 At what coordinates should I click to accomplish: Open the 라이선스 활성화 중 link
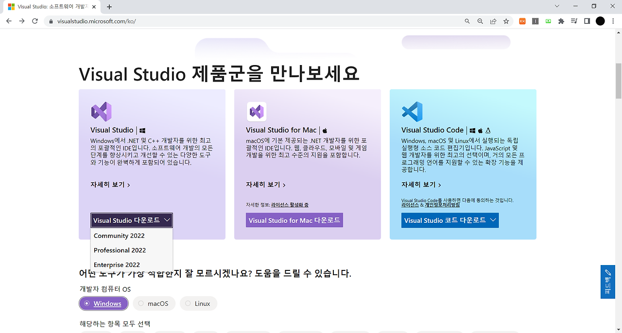290,205
